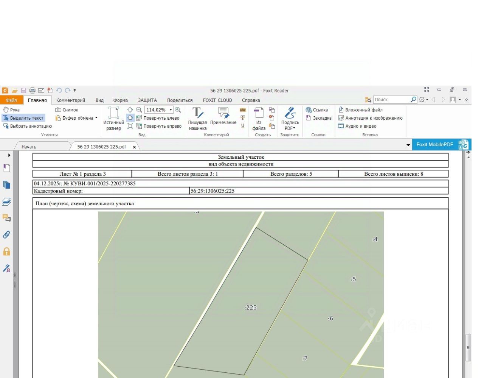Open the Справка ribbon tab

(251, 100)
